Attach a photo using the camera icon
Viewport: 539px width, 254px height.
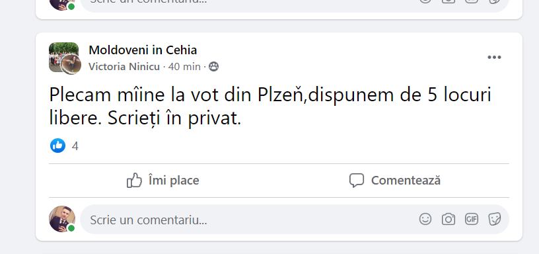(449, 219)
